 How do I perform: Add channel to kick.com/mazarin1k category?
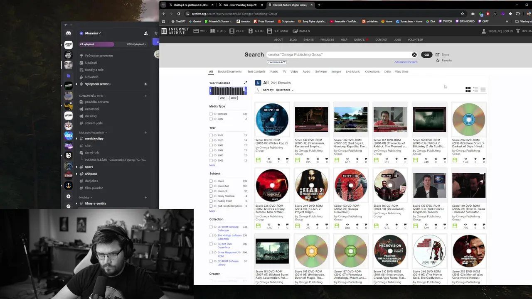coord(145,132)
